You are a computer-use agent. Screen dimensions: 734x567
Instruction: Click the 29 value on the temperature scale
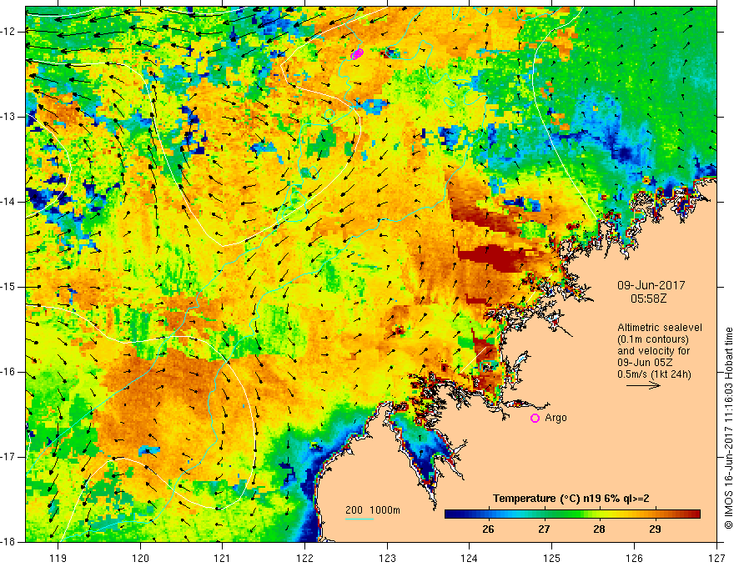[x=656, y=529]
